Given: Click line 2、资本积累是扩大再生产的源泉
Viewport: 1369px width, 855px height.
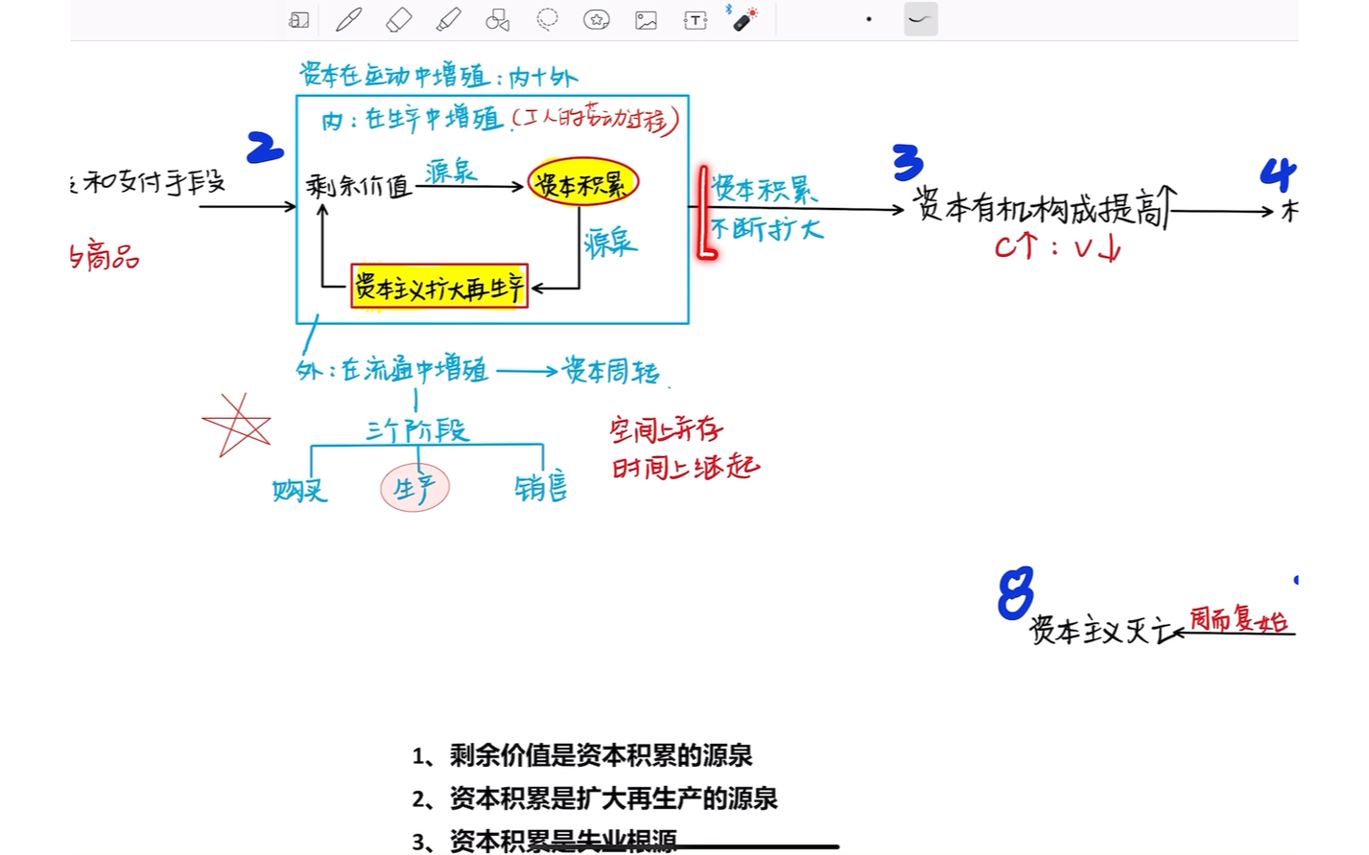Looking at the screenshot, I should pyautogui.click(x=595, y=798).
